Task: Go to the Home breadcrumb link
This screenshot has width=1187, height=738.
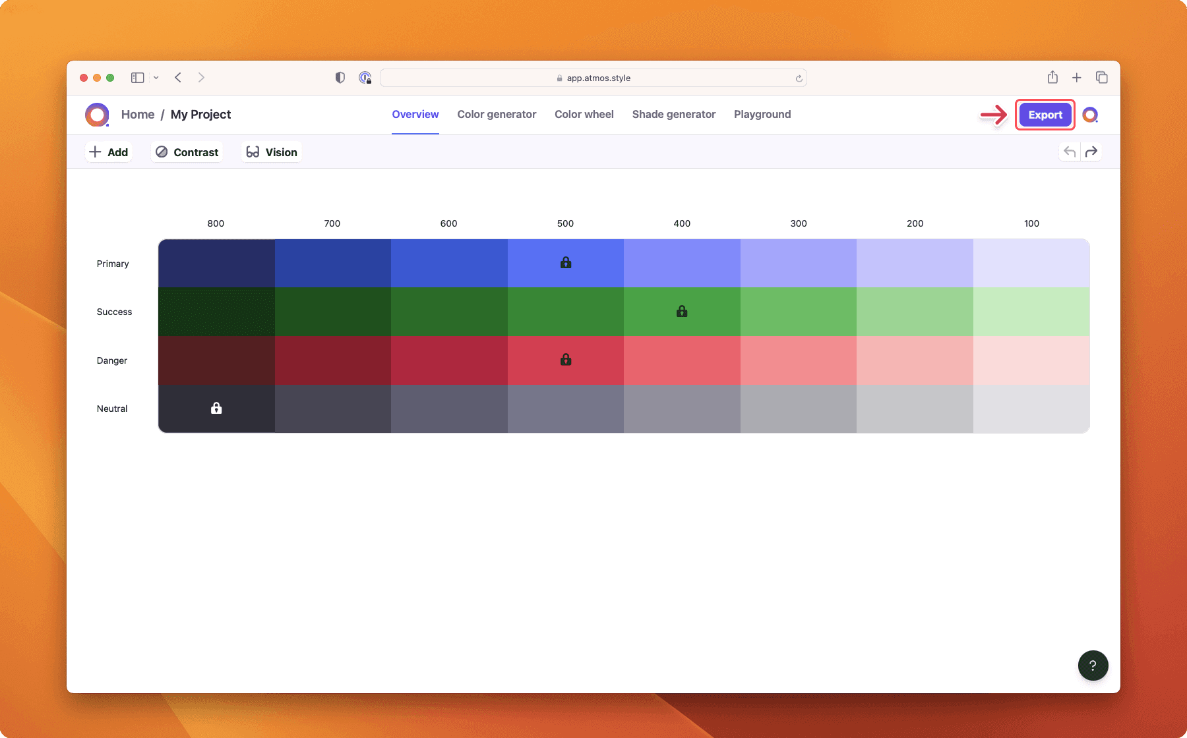Action: click(138, 115)
